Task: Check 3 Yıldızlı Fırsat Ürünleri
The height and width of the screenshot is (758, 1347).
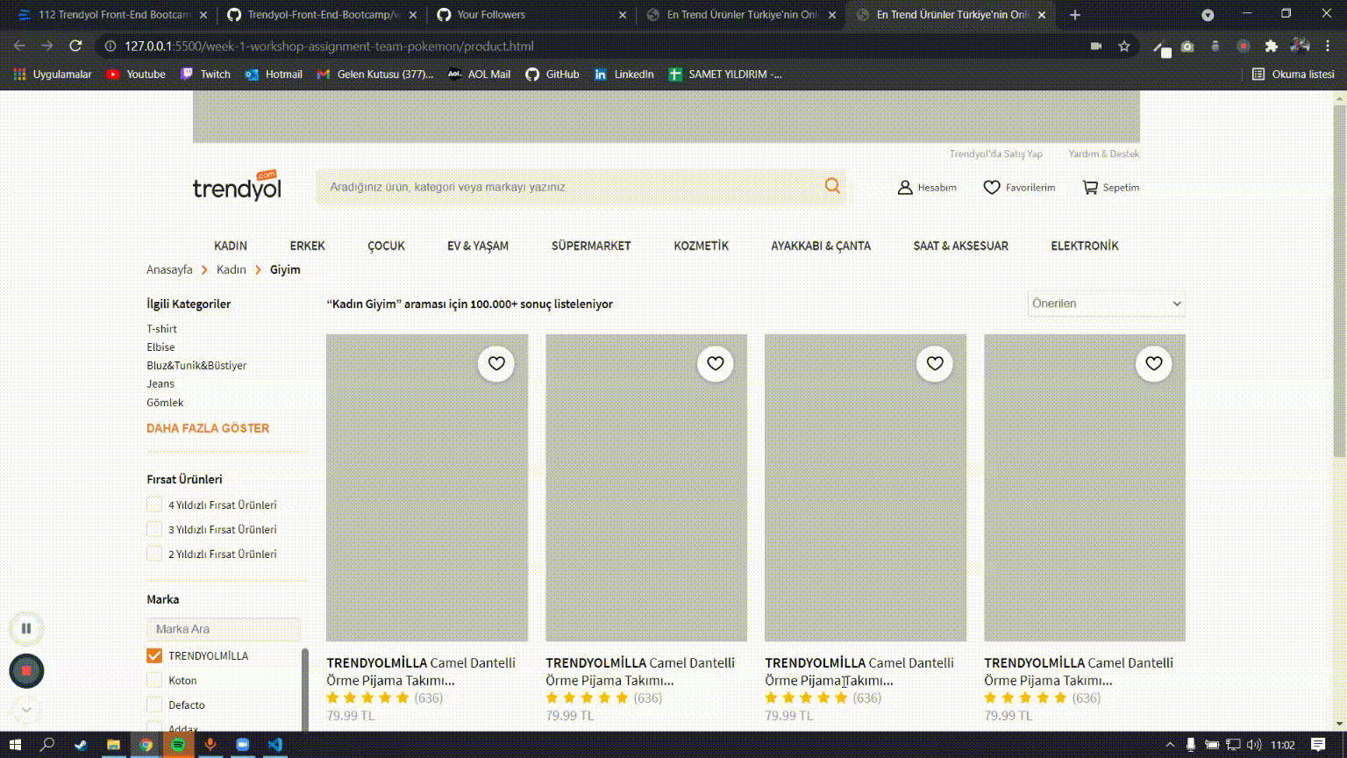Action: (154, 528)
